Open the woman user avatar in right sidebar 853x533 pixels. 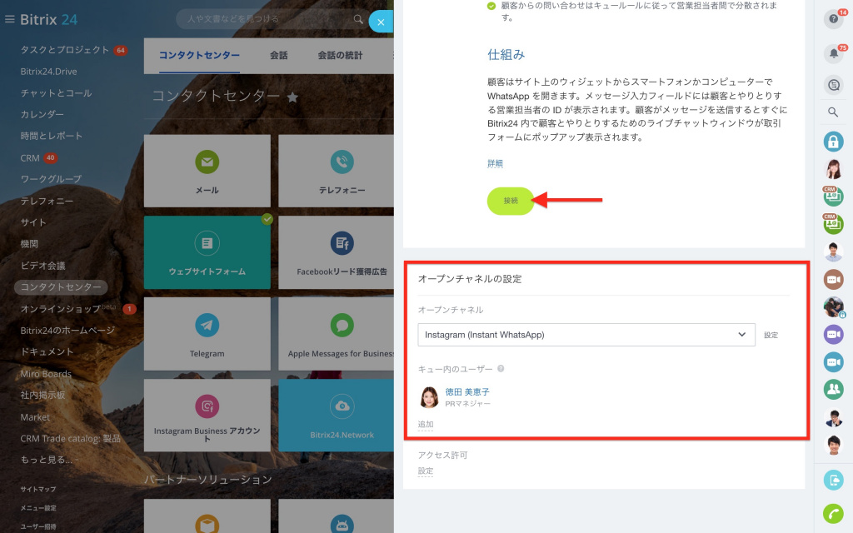coord(833,169)
